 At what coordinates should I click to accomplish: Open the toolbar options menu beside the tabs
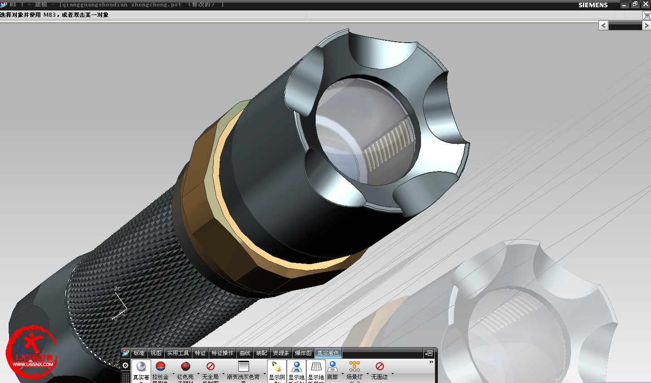coord(429,353)
